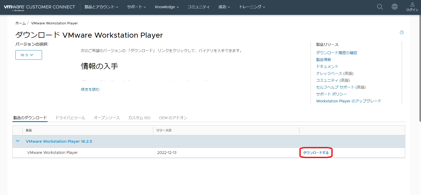The height and width of the screenshot is (195, 421).
Task: Click the 続きを読む link
Action: pos(90,89)
